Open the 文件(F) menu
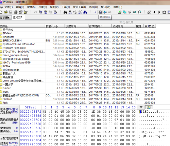 (x=8, y=7)
